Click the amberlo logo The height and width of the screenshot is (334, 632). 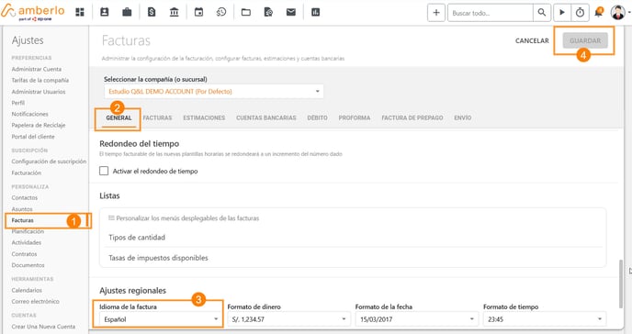[x=33, y=12]
